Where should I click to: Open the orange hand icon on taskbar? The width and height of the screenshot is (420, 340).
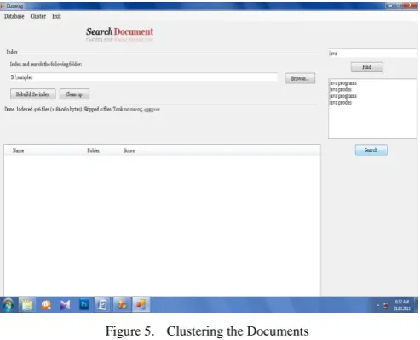tap(46, 305)
